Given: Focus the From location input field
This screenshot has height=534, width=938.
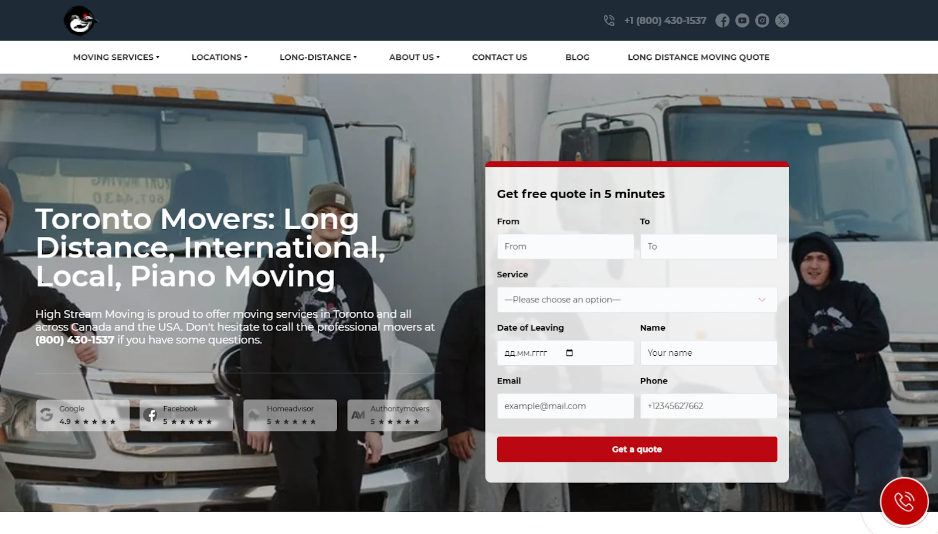Looking at the screenshot, I should [565, 247].
